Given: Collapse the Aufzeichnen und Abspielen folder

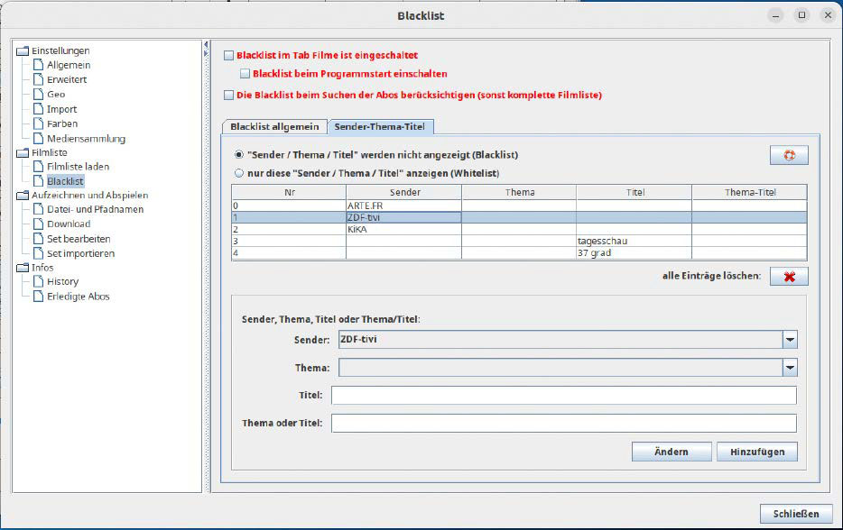Looking at the screenshot, I should pos(23,195).
